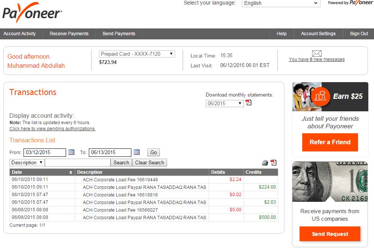374x248 pixels.
Task: Go to Receive Payments menu
Action: click(x=69, y=34)
